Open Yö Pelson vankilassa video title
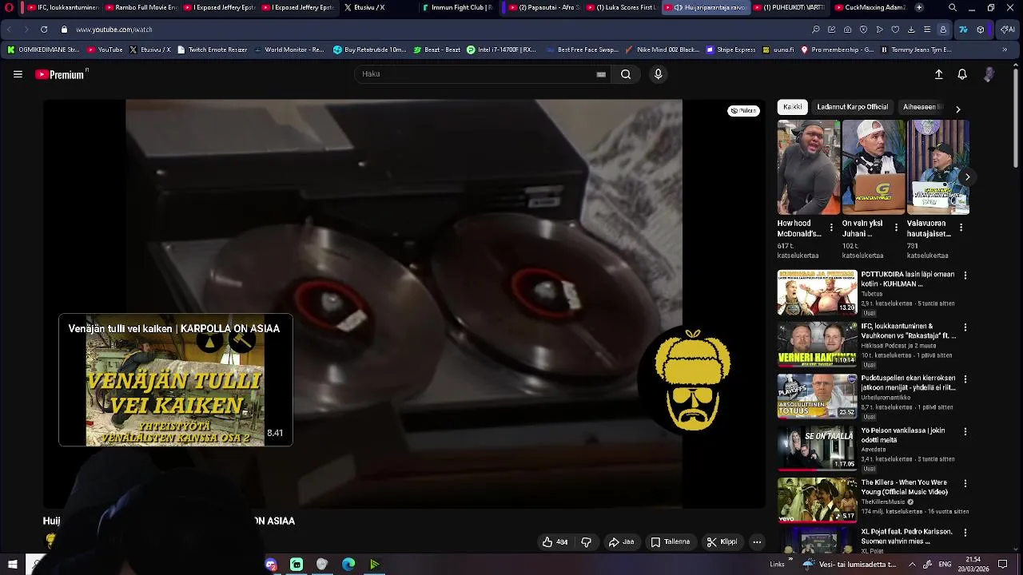This screenshot has height=575, width=1023. click(x=903, y=435)
